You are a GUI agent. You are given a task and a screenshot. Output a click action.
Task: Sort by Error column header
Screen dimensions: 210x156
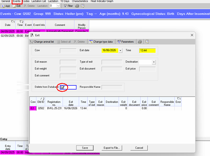178,102
